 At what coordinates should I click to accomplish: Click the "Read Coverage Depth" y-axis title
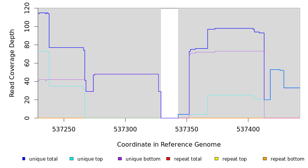click(12, 63)
